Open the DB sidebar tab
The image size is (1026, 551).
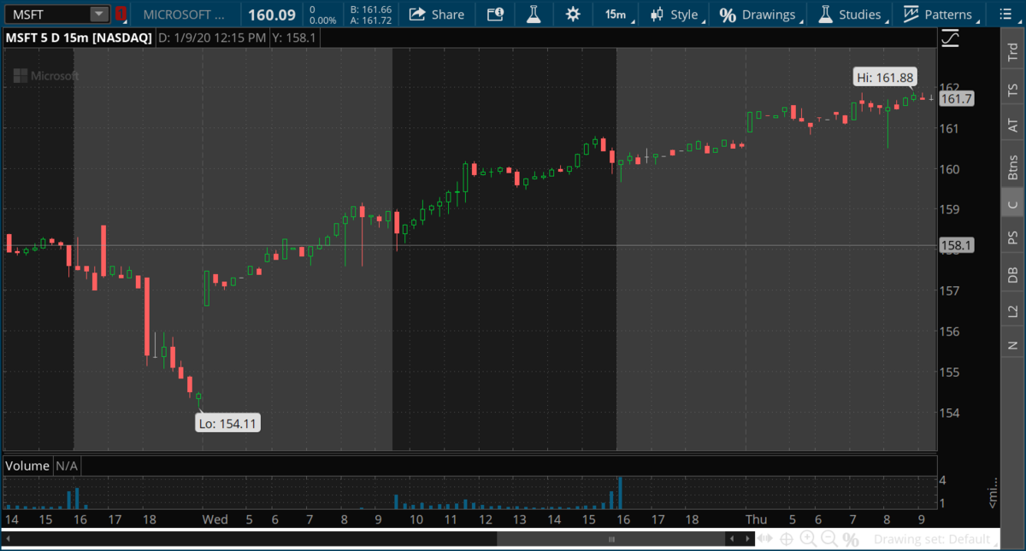pyautogui.click(x=1013, y=274)
